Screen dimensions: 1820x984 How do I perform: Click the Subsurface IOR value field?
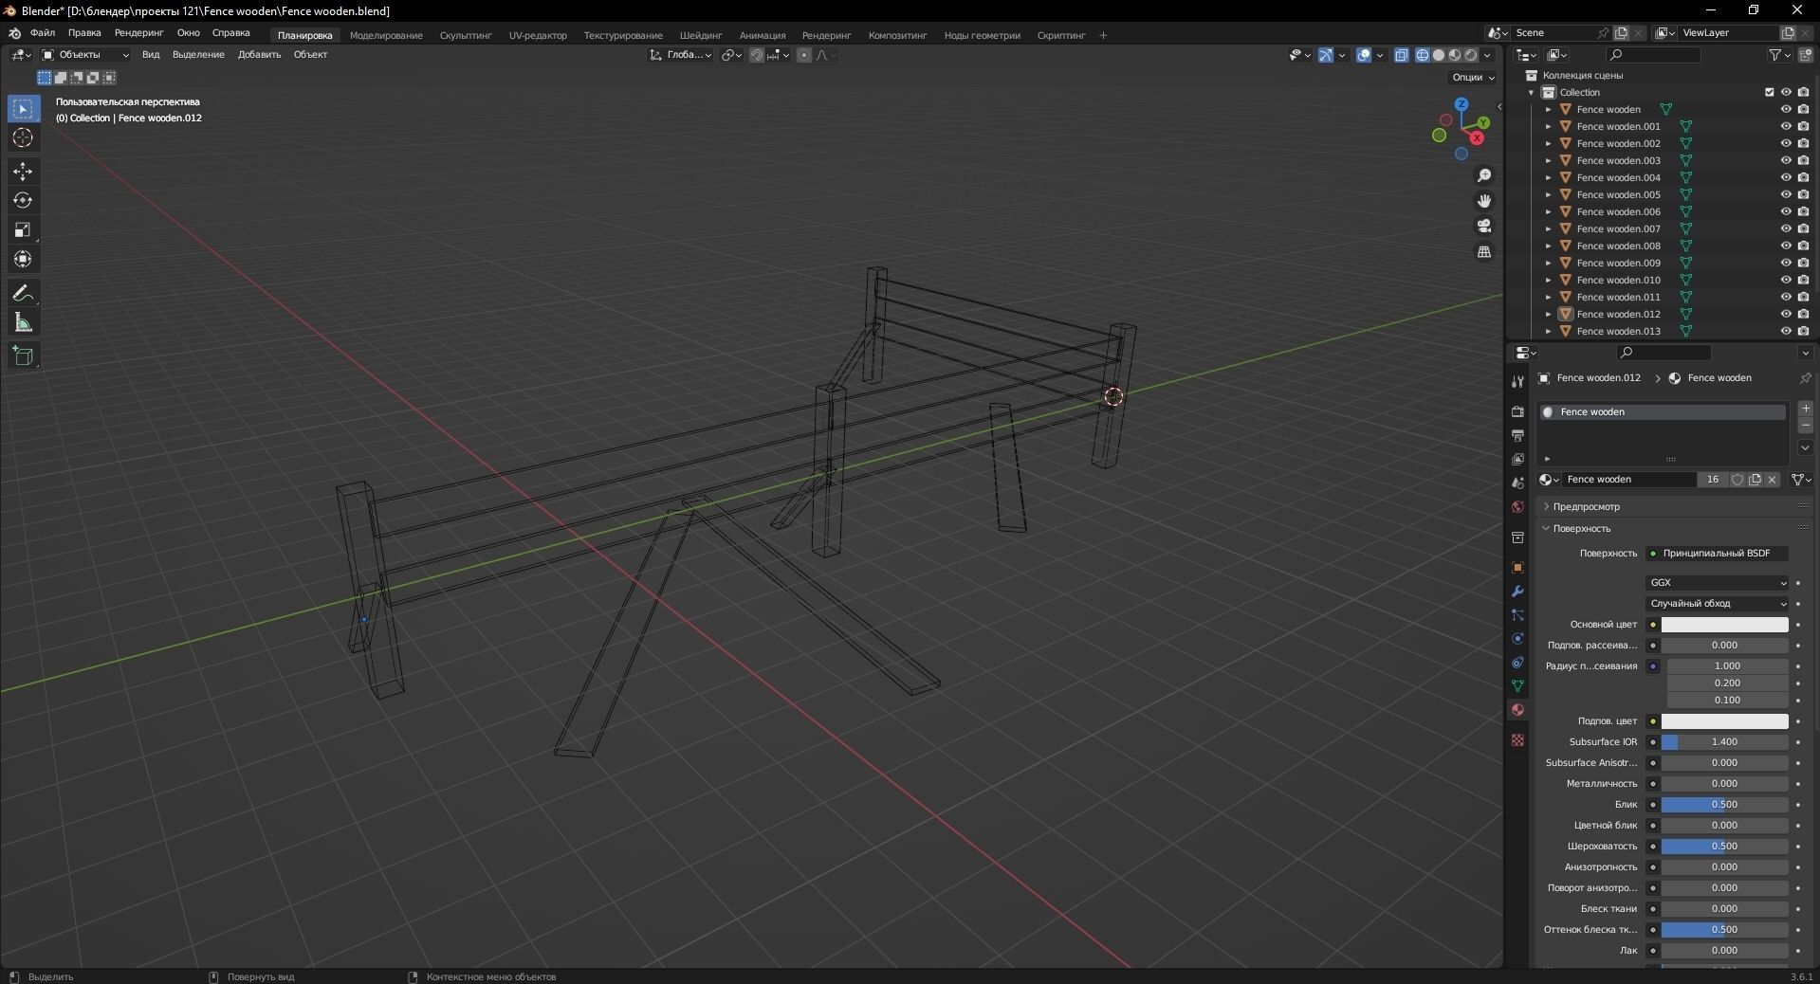(x=1724, y=742)
